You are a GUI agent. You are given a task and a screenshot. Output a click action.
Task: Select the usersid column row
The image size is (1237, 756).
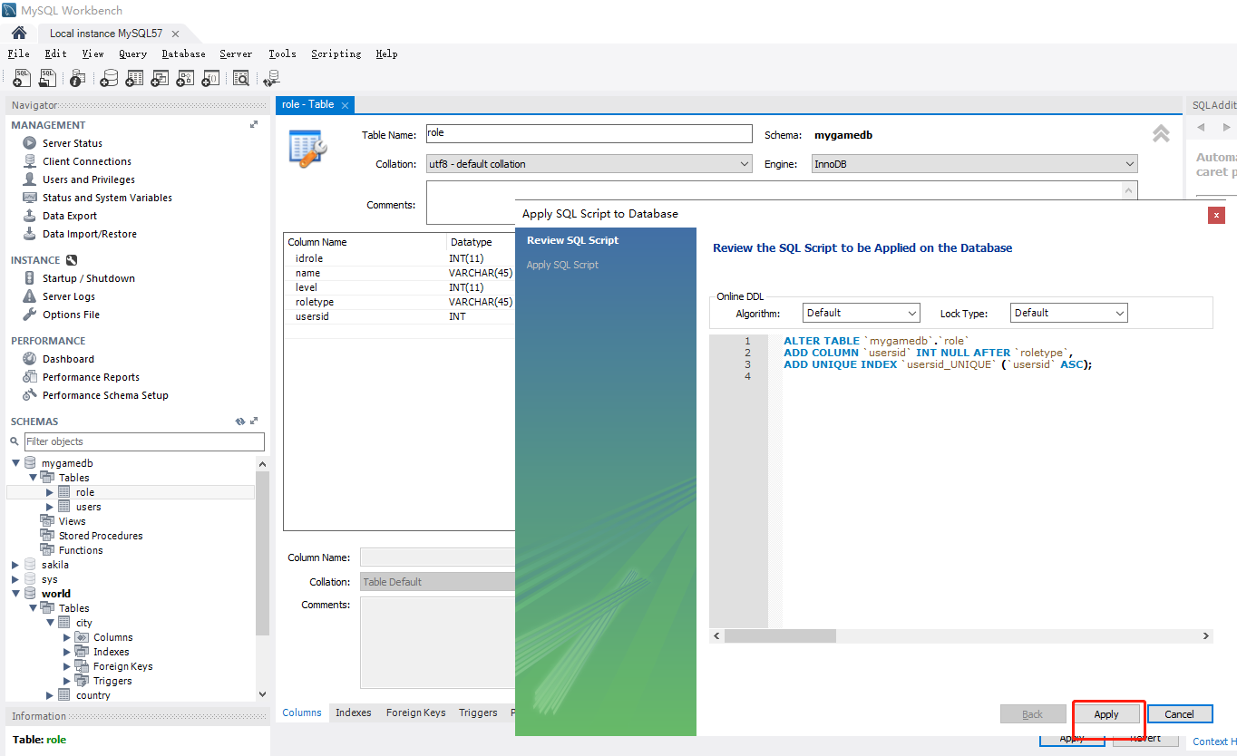399,316
